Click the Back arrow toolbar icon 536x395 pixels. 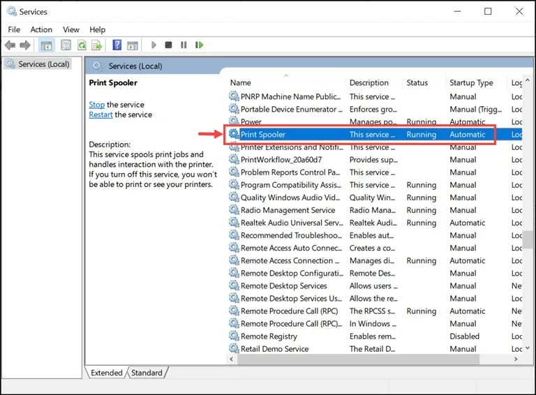[x=10, y=45]
